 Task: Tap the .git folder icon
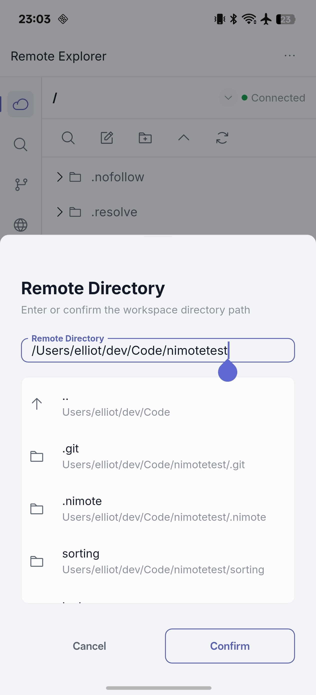(37, 456)
